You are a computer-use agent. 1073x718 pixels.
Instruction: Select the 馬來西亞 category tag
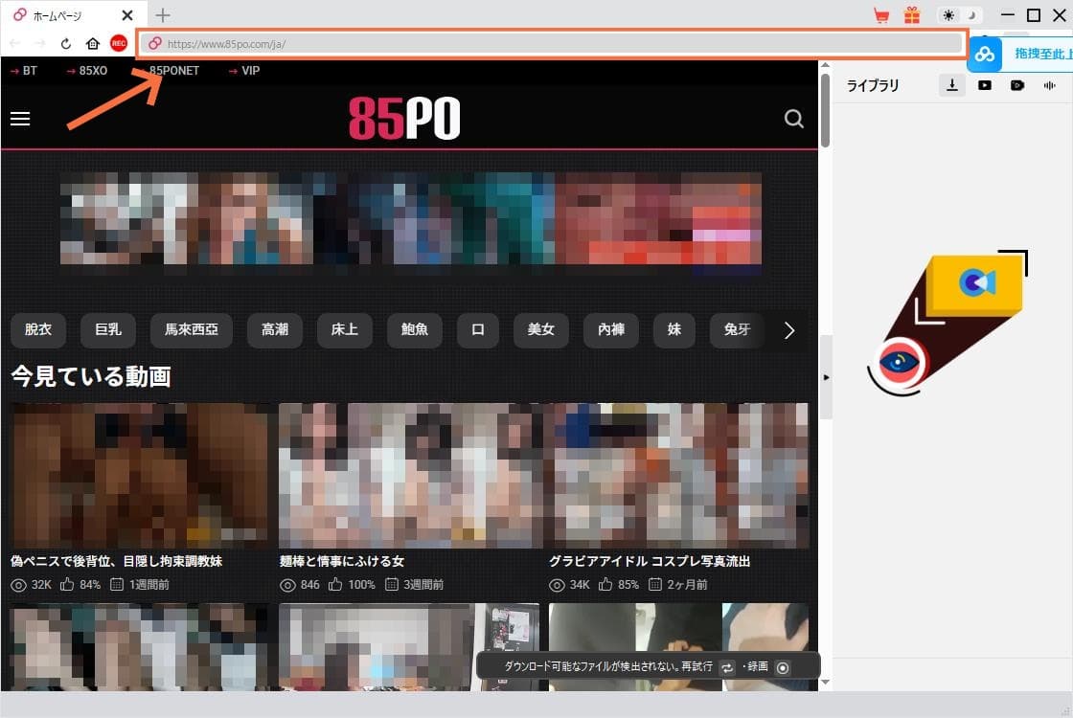[191, 329]
